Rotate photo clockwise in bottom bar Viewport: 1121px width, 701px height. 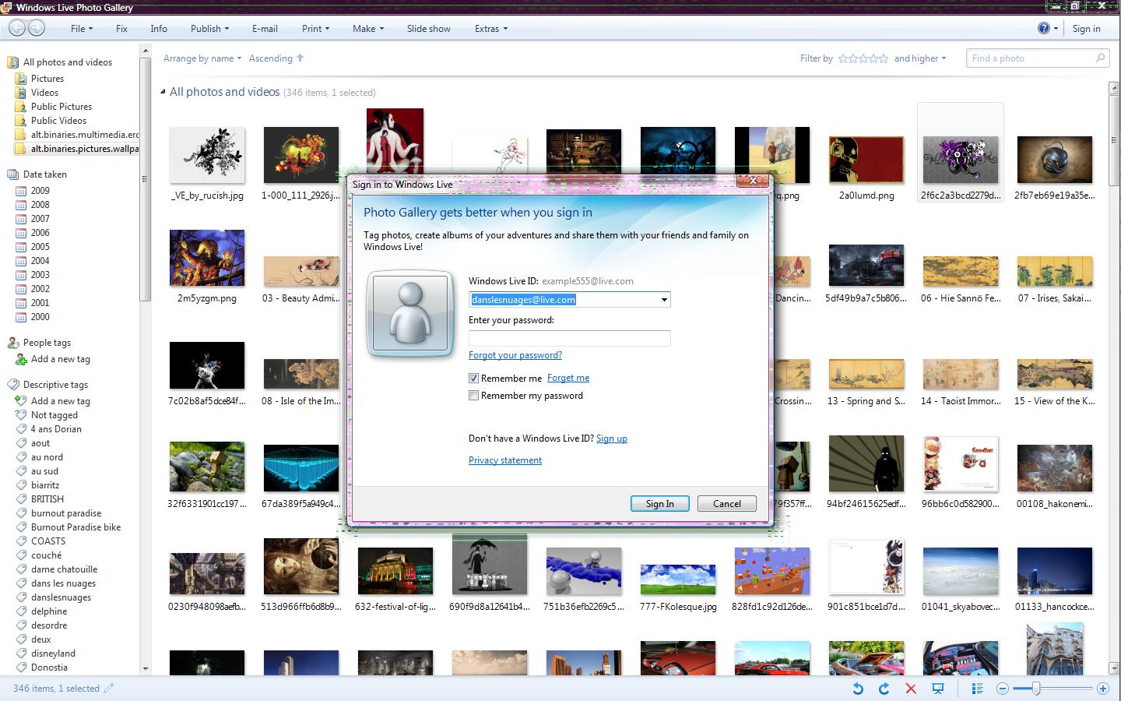pyautogui.click(x=884, y=689)
